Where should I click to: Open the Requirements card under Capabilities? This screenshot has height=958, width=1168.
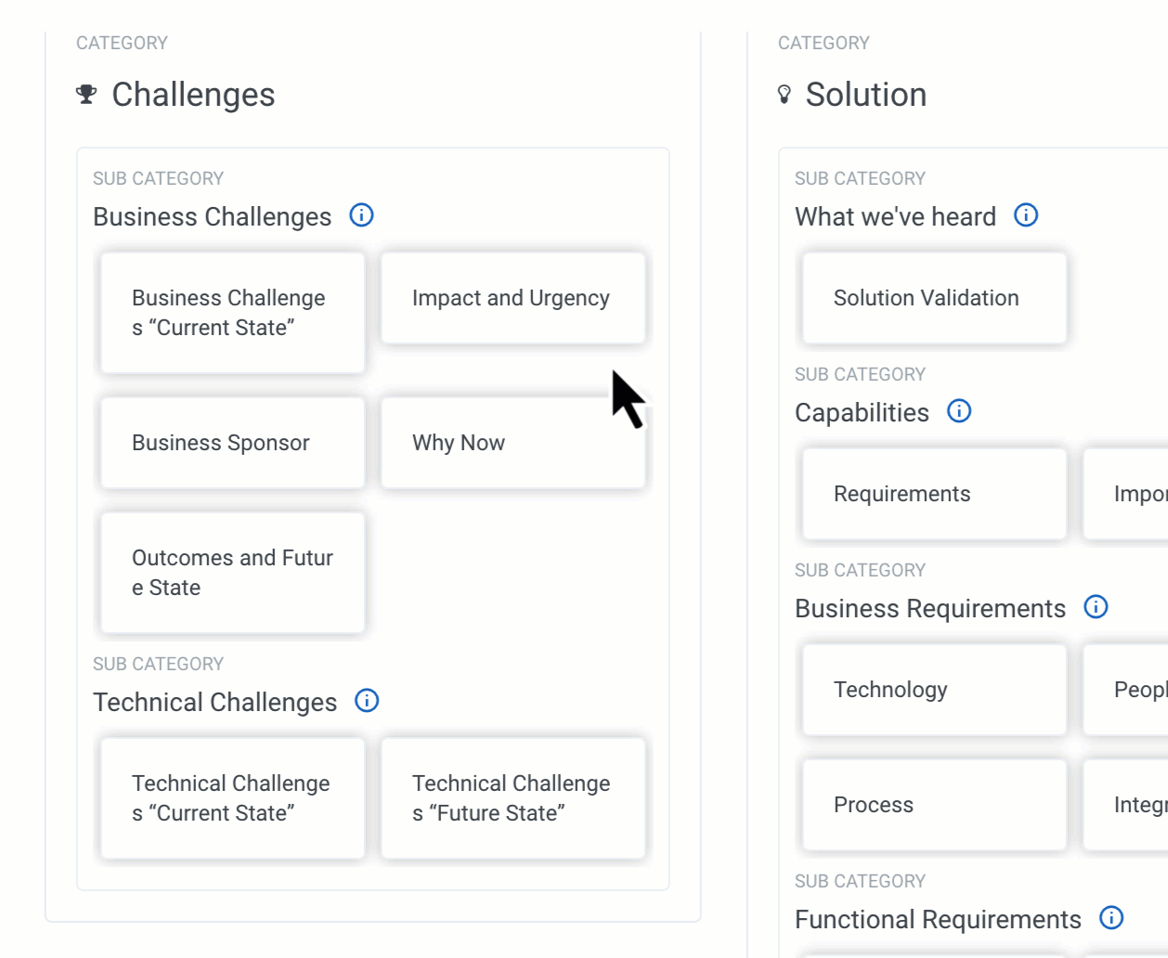934,494
